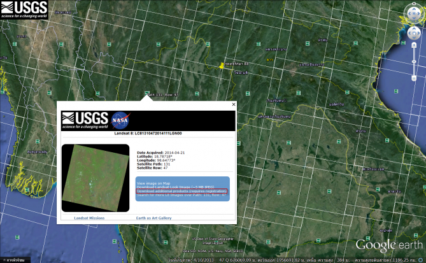Rotate view left with the Look joystick left arrow
426x263 pixels.
point(409,13)
